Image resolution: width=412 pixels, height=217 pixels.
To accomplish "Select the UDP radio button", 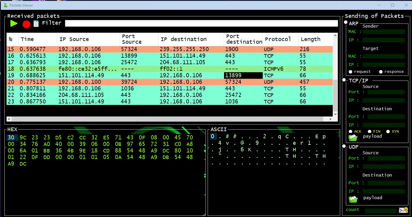I will tap(344, 146).
